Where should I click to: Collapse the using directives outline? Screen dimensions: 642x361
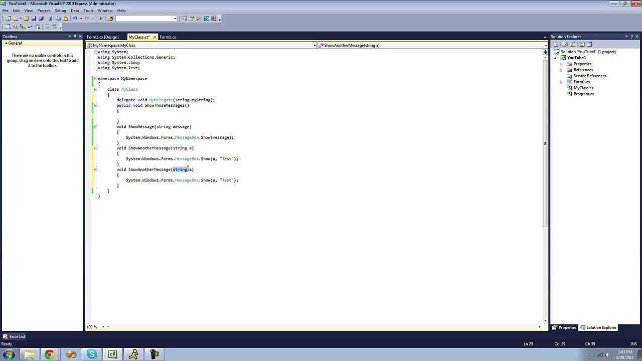[x=95, y=52]
